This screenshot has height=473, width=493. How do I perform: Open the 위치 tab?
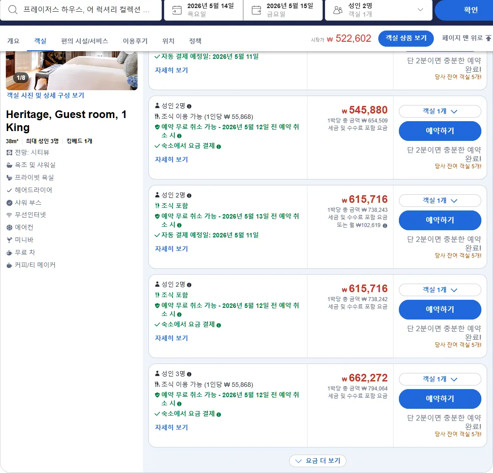coord(168,41)
